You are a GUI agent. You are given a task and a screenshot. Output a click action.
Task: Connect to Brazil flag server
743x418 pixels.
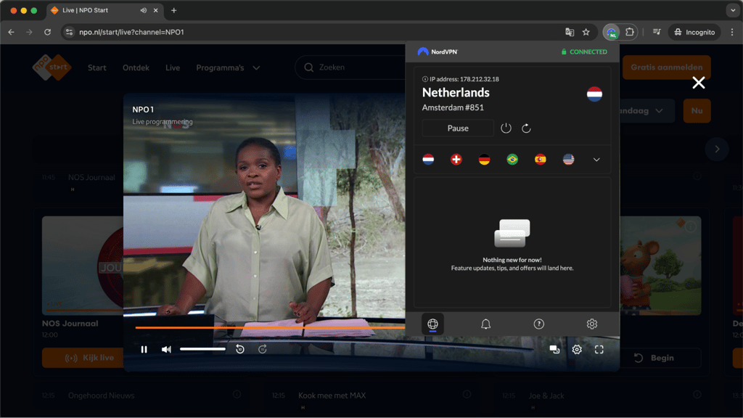click(x=512, y=159)
